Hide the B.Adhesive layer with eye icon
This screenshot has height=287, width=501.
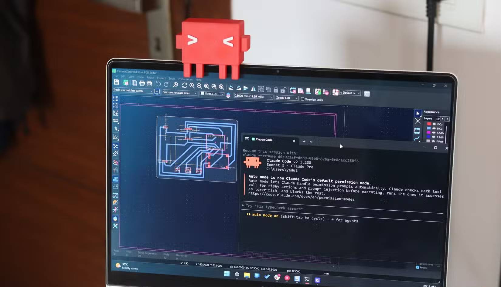click(434, 137)
